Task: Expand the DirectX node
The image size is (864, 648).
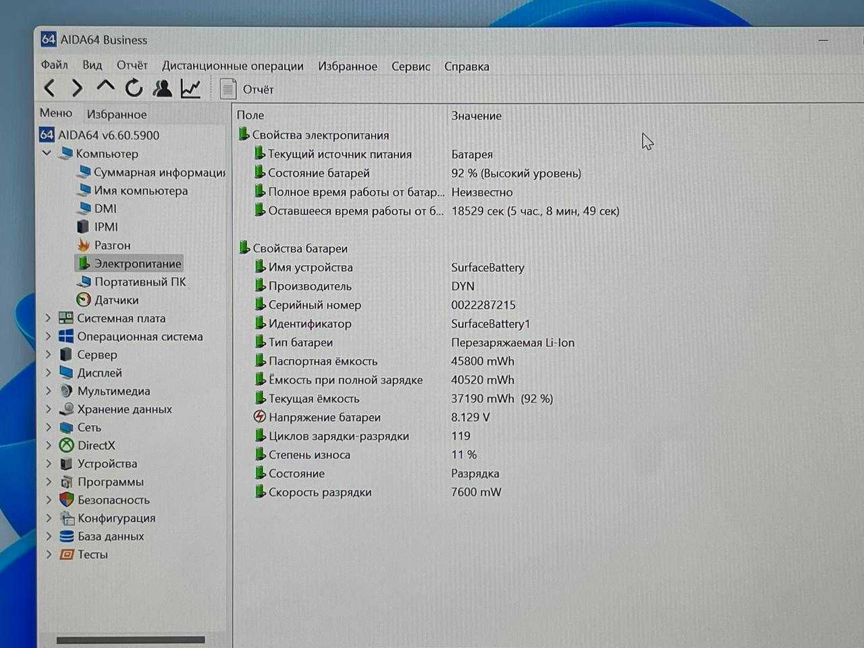Action: tap(48, 446)
